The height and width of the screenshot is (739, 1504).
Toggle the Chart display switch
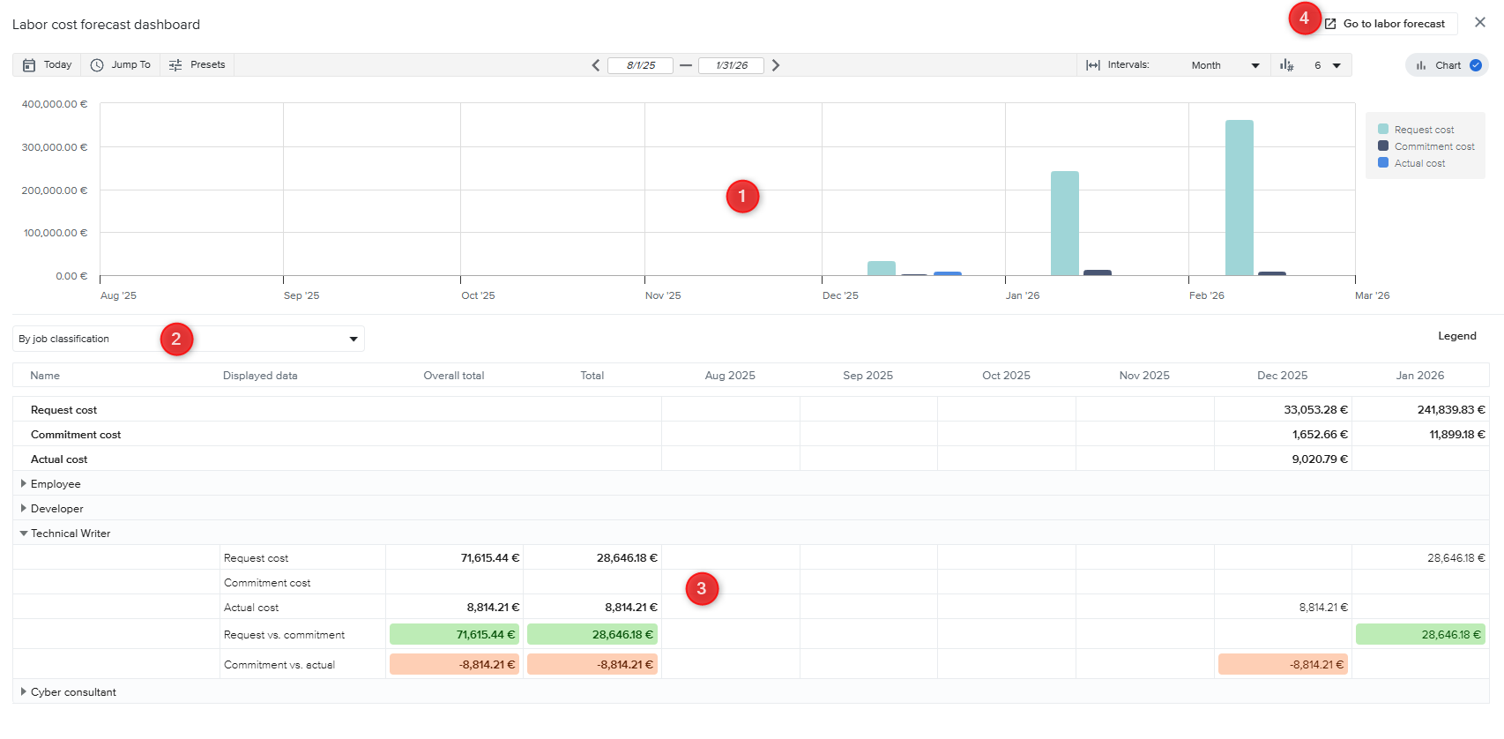tap(1475, 65)
